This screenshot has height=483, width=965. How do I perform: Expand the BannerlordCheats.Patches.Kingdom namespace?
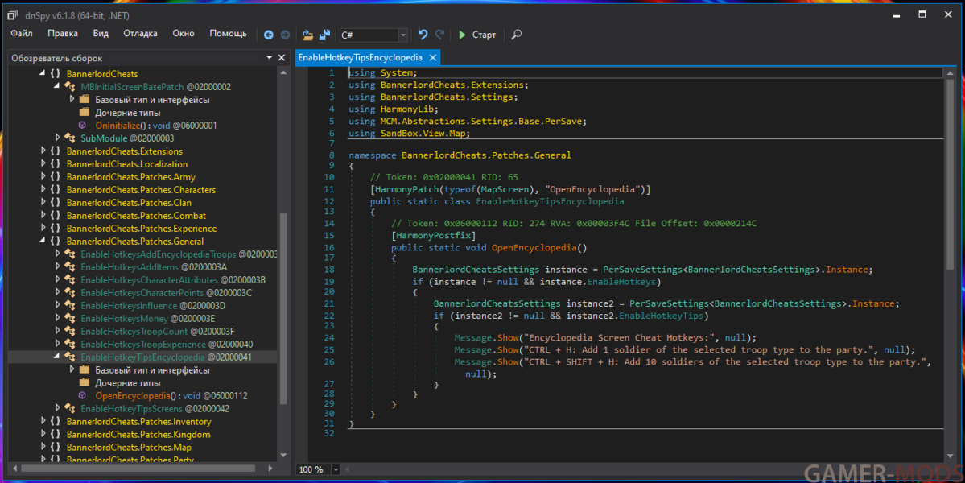[43, 434]
